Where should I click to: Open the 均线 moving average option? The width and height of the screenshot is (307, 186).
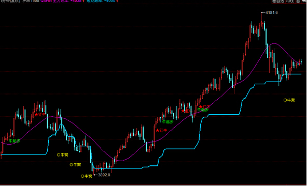pyautogui.click(x=290, y=1)
